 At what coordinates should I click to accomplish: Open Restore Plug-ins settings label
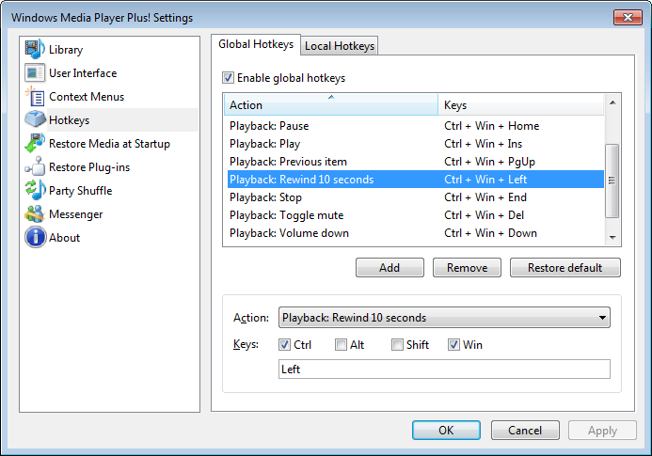pyautogui.click(x=89, y=167)
